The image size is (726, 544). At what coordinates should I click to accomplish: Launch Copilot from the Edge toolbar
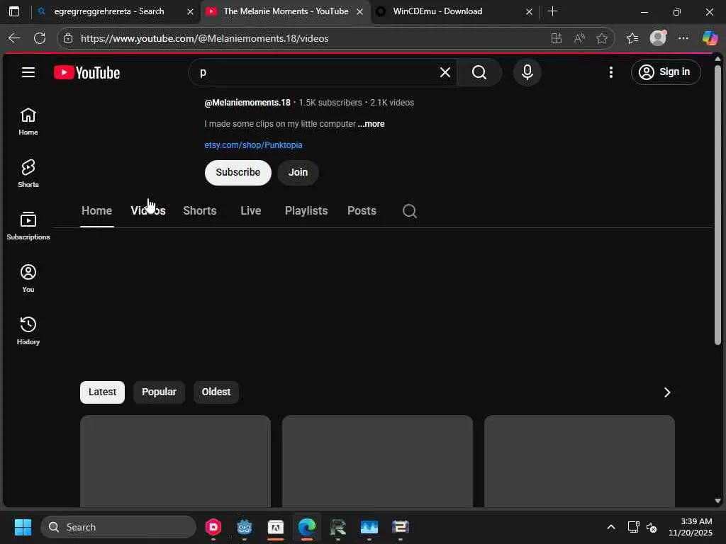click(710, 38)
